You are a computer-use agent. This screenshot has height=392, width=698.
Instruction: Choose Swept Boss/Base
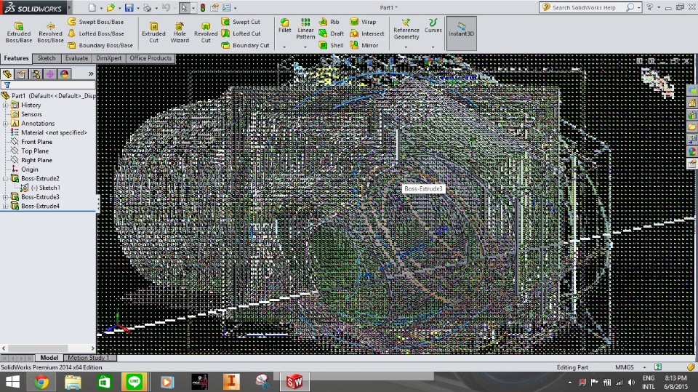click(x=96, y=21)
